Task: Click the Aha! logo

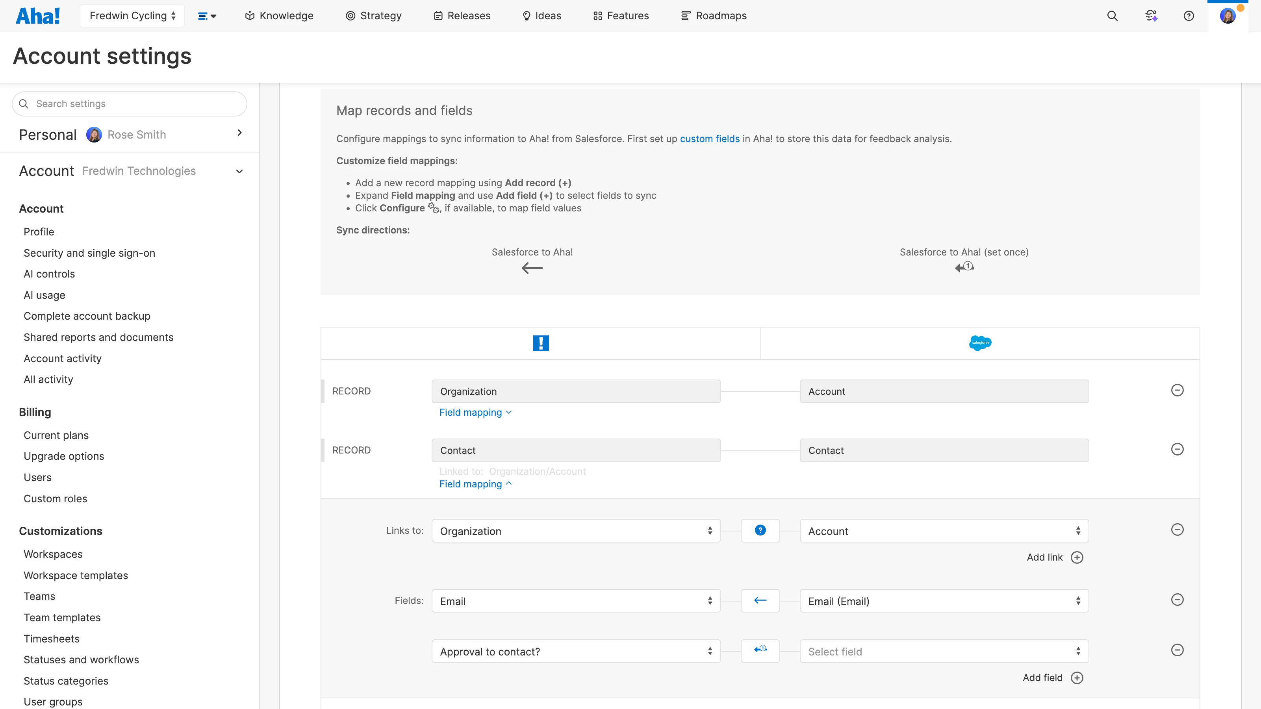Action: click(x=38, y=16)
